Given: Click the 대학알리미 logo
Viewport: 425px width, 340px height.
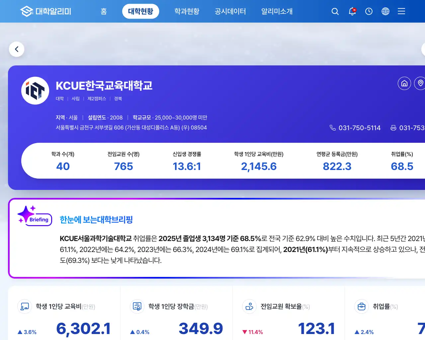Looking at the screenshot, I should [x=46, y=11].
